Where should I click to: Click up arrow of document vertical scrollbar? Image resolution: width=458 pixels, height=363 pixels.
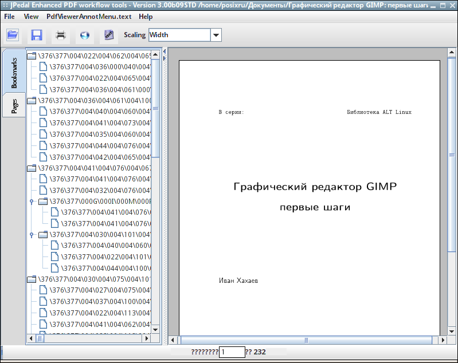click(452, 53)
